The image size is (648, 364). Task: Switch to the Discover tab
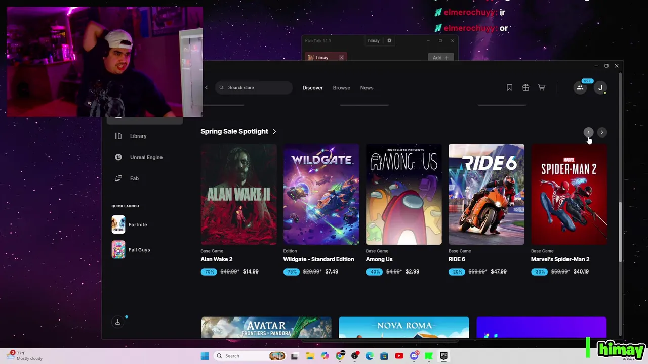pos(312,88)
